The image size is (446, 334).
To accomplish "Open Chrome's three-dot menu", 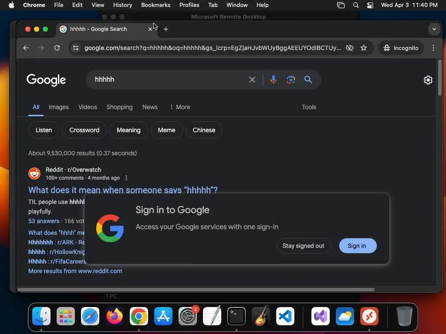I will click(x=433, y=48).
